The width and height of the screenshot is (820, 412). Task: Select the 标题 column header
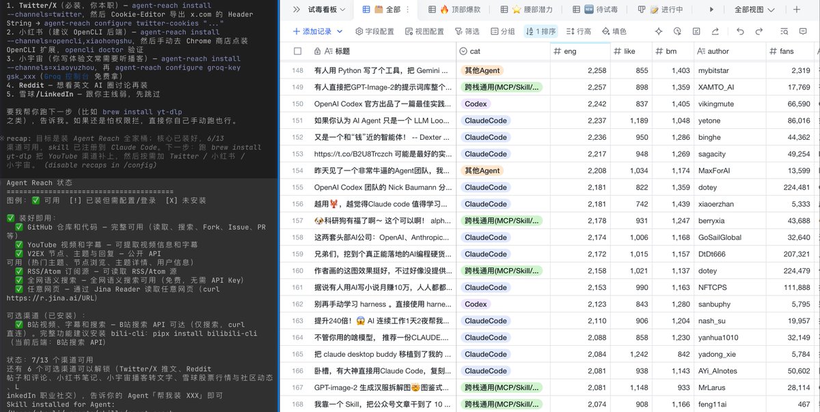(x=383, y=51)
